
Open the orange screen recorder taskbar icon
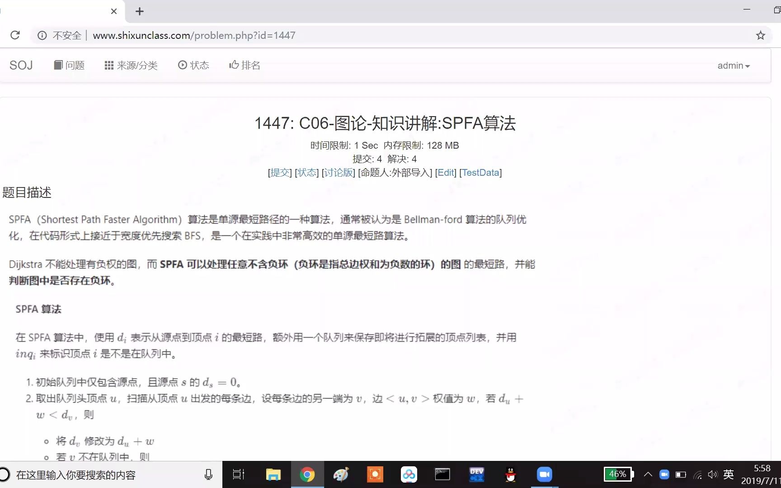click(375, 474)
